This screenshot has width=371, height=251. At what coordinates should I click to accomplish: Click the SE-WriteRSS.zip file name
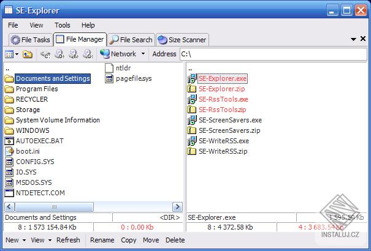coord(223,151)
